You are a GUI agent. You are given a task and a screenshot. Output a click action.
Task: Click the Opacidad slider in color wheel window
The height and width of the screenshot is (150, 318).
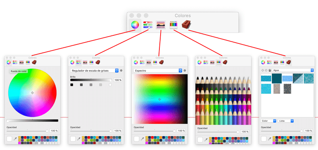[27, 131]
